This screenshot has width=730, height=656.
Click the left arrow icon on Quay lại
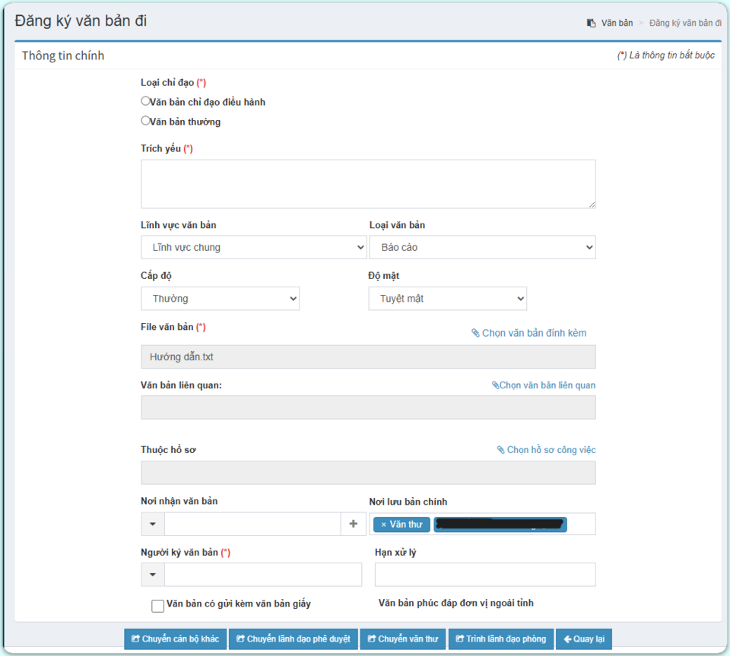(567, 639)
